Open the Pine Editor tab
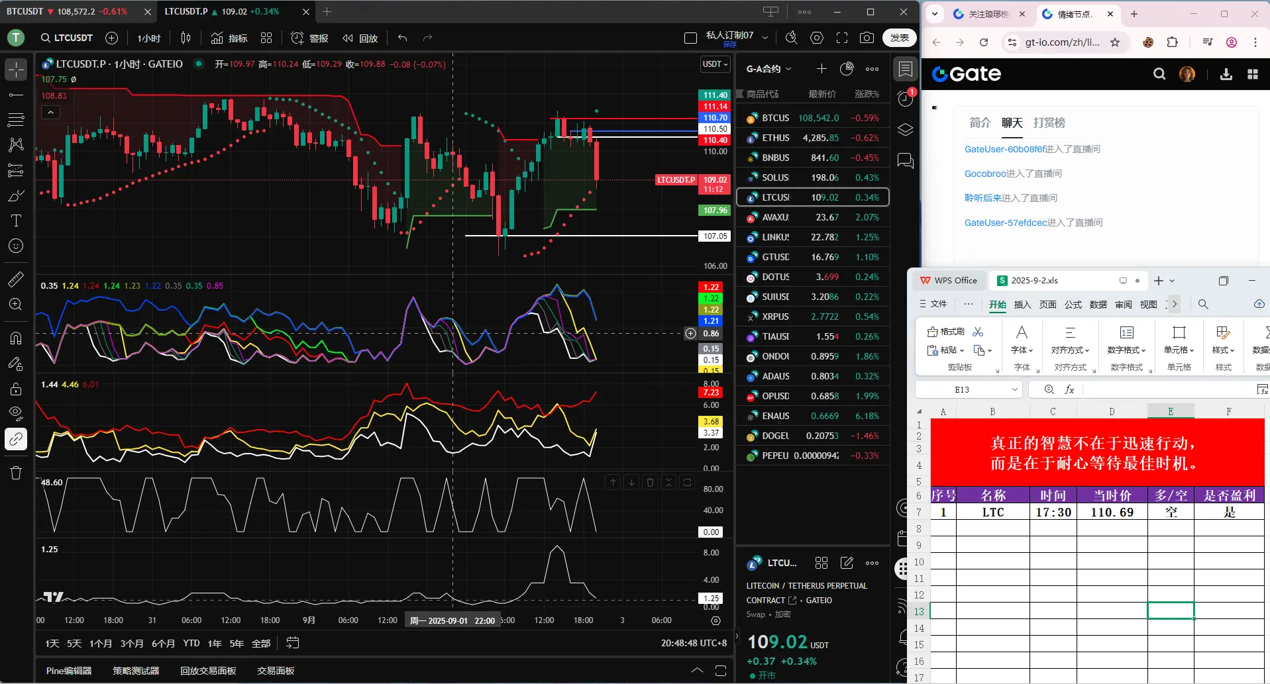Viewport: 1270px width, 684px height. point(69,671)
